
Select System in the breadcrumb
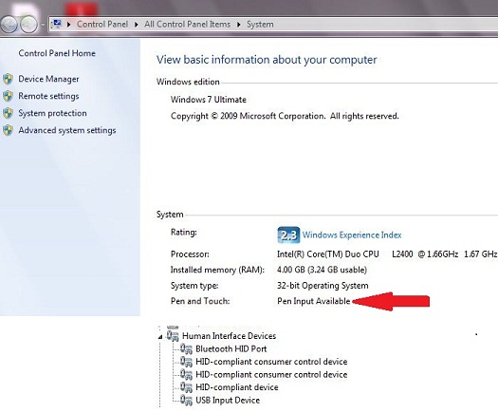[x=260, y=24]
